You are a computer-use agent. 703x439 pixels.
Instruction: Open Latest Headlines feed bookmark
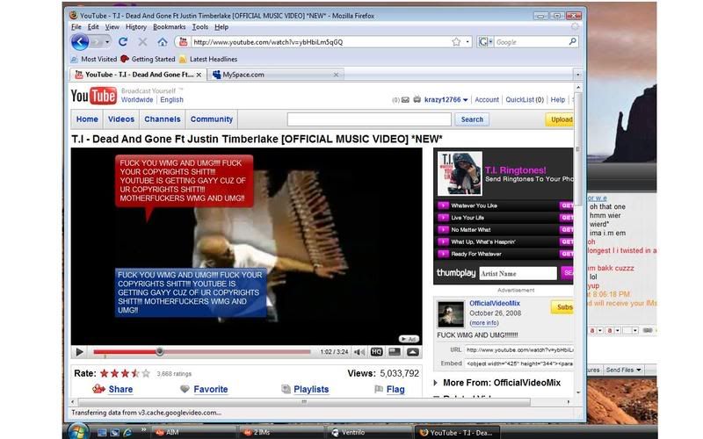[208, 59]
